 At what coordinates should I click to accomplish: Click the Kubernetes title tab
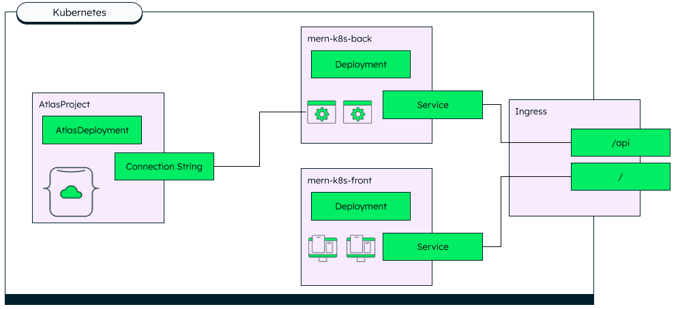[x=79, y=12]
